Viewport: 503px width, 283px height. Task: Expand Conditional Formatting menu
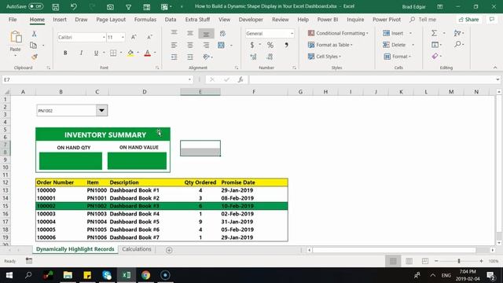click(338, 33)
